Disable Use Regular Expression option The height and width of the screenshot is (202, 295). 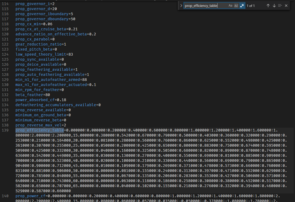point(242,6)
